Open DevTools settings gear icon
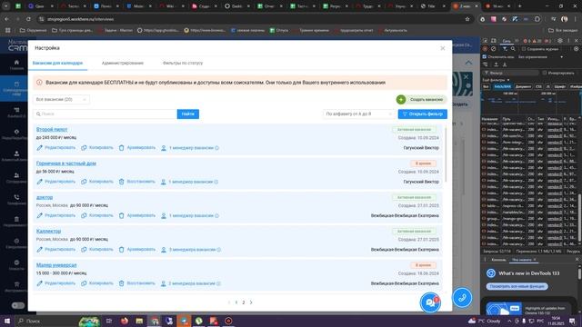This screenshot has height=327, width=582. [560, 40]
